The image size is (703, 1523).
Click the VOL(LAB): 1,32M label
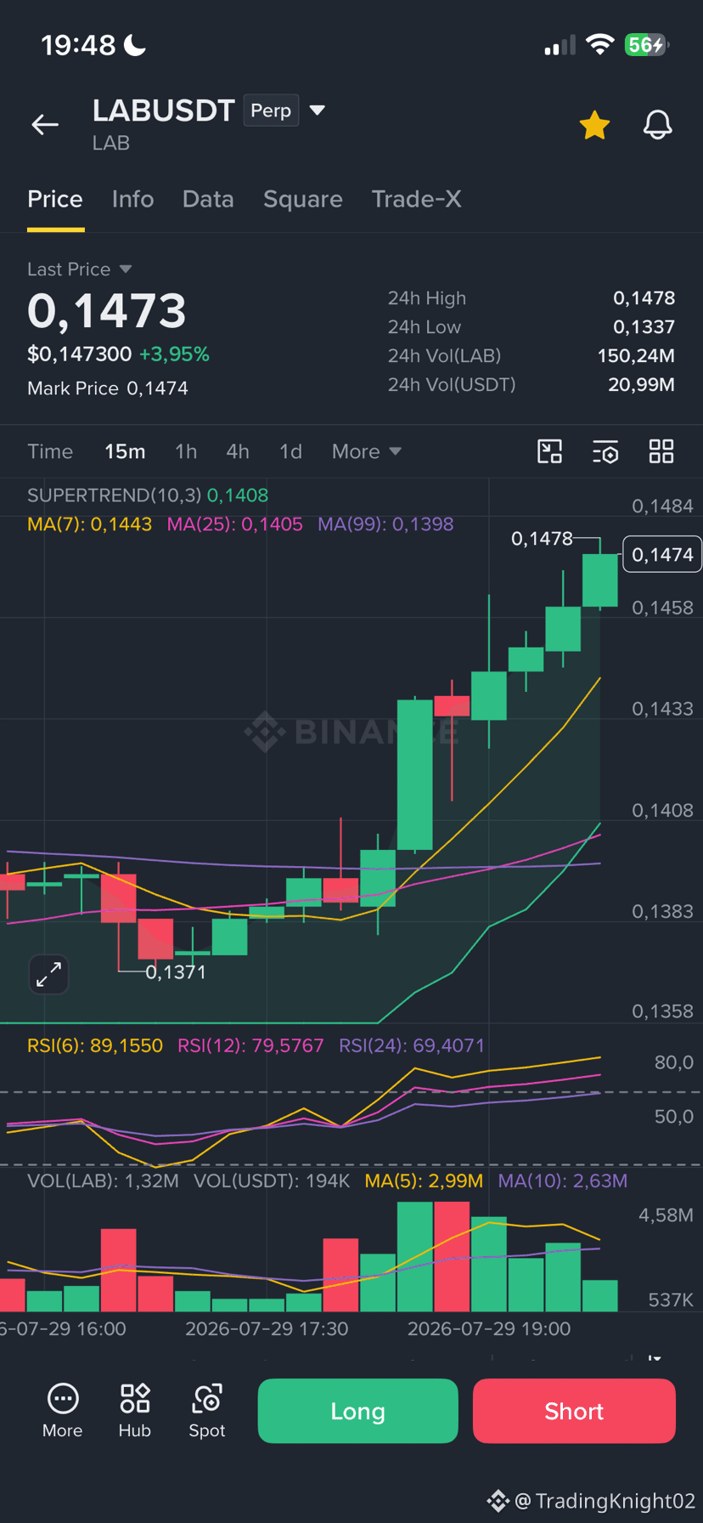(103, 1180)
